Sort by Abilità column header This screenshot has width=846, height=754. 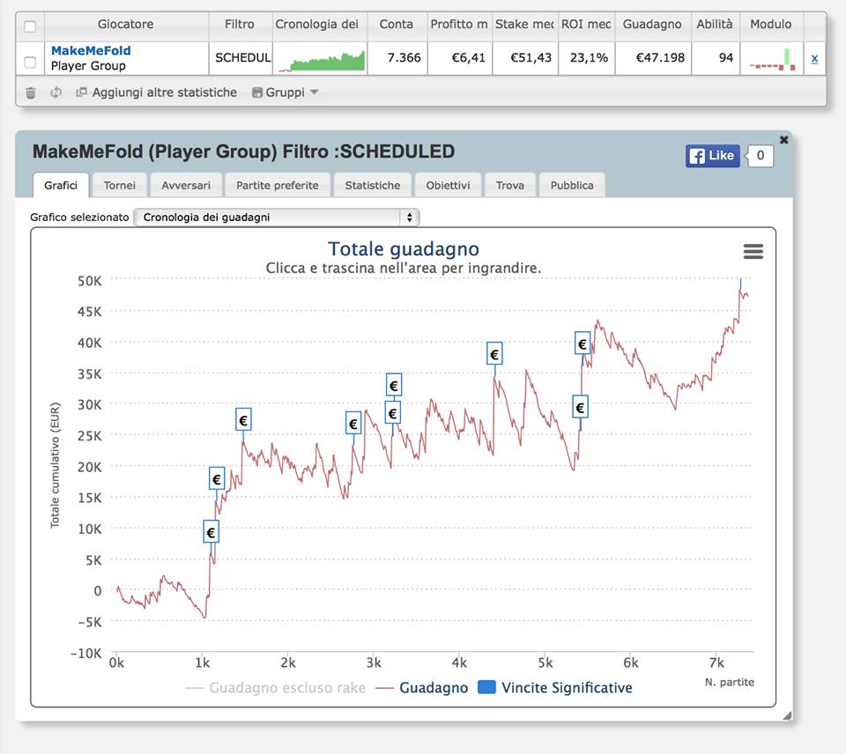[715, 25]
